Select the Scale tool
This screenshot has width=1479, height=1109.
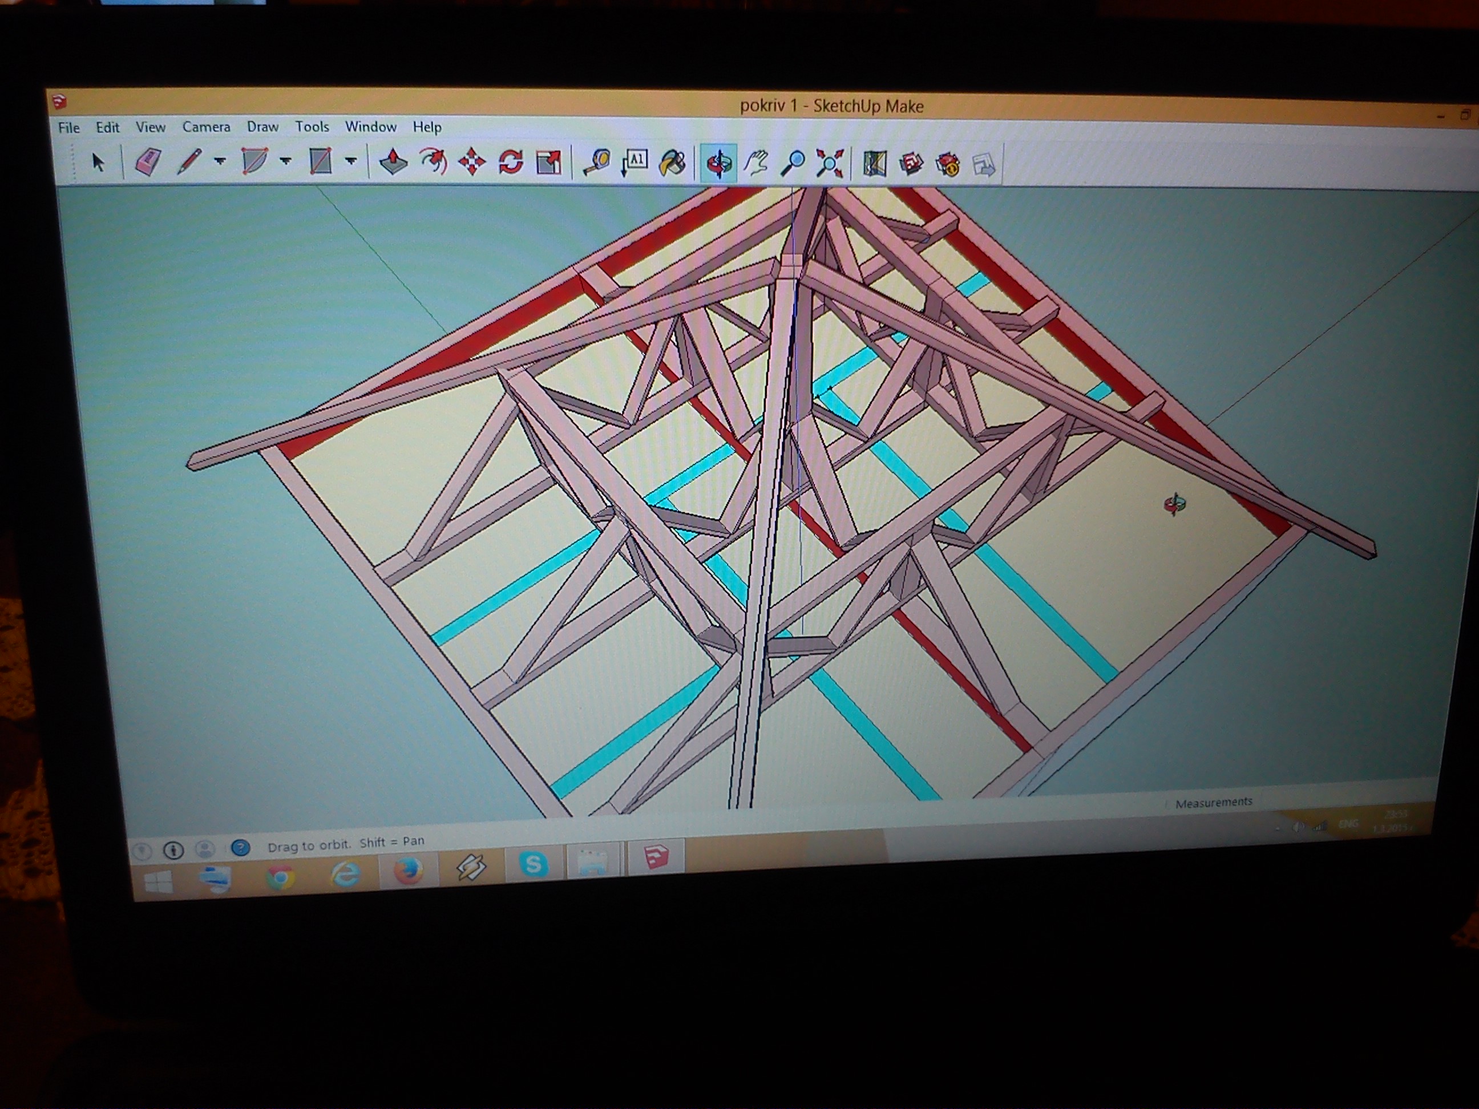pos(549,163)
